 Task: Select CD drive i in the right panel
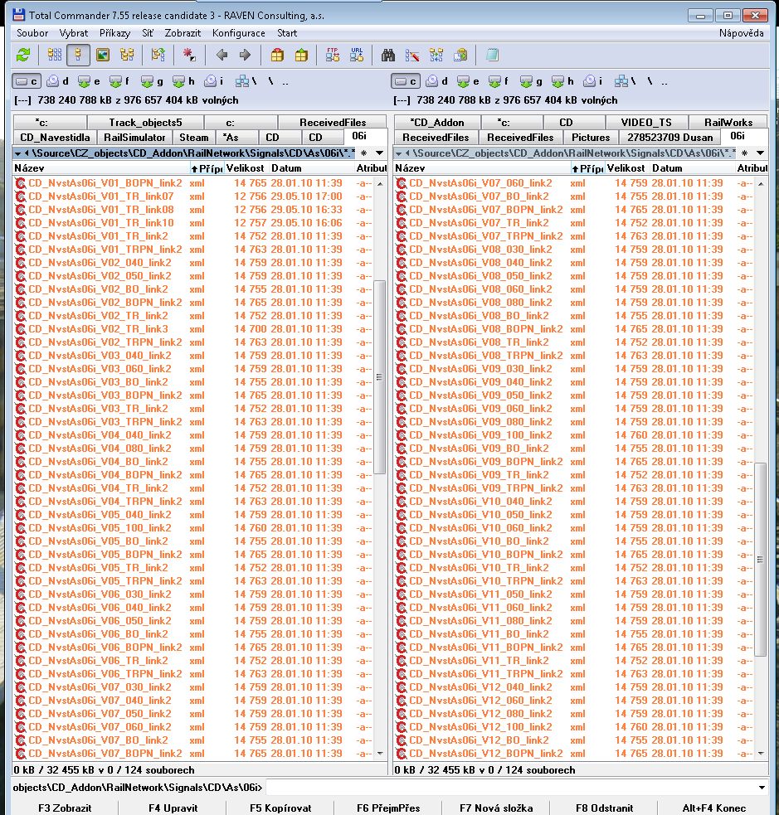(x=593, y=81)
